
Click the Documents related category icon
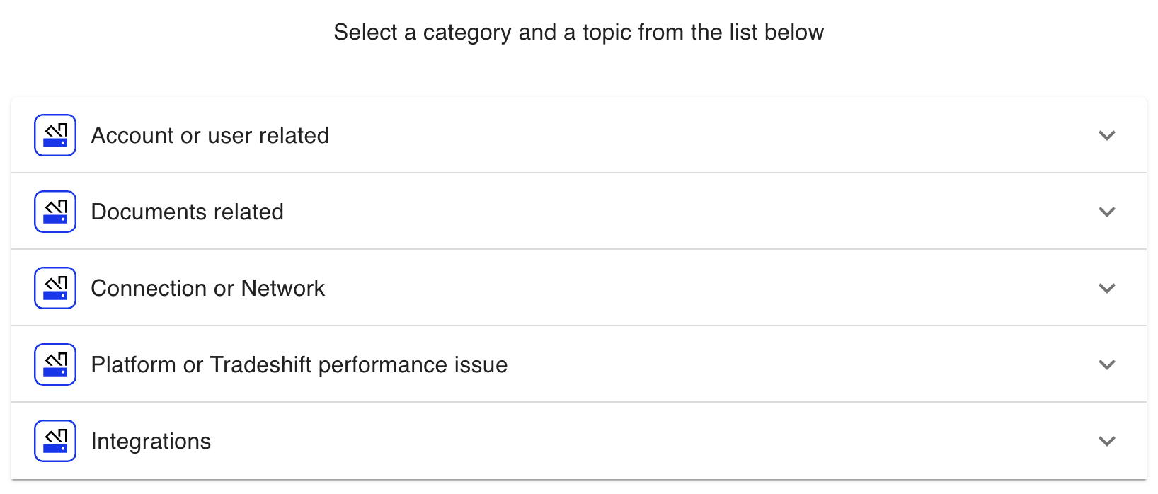[55, 212]
